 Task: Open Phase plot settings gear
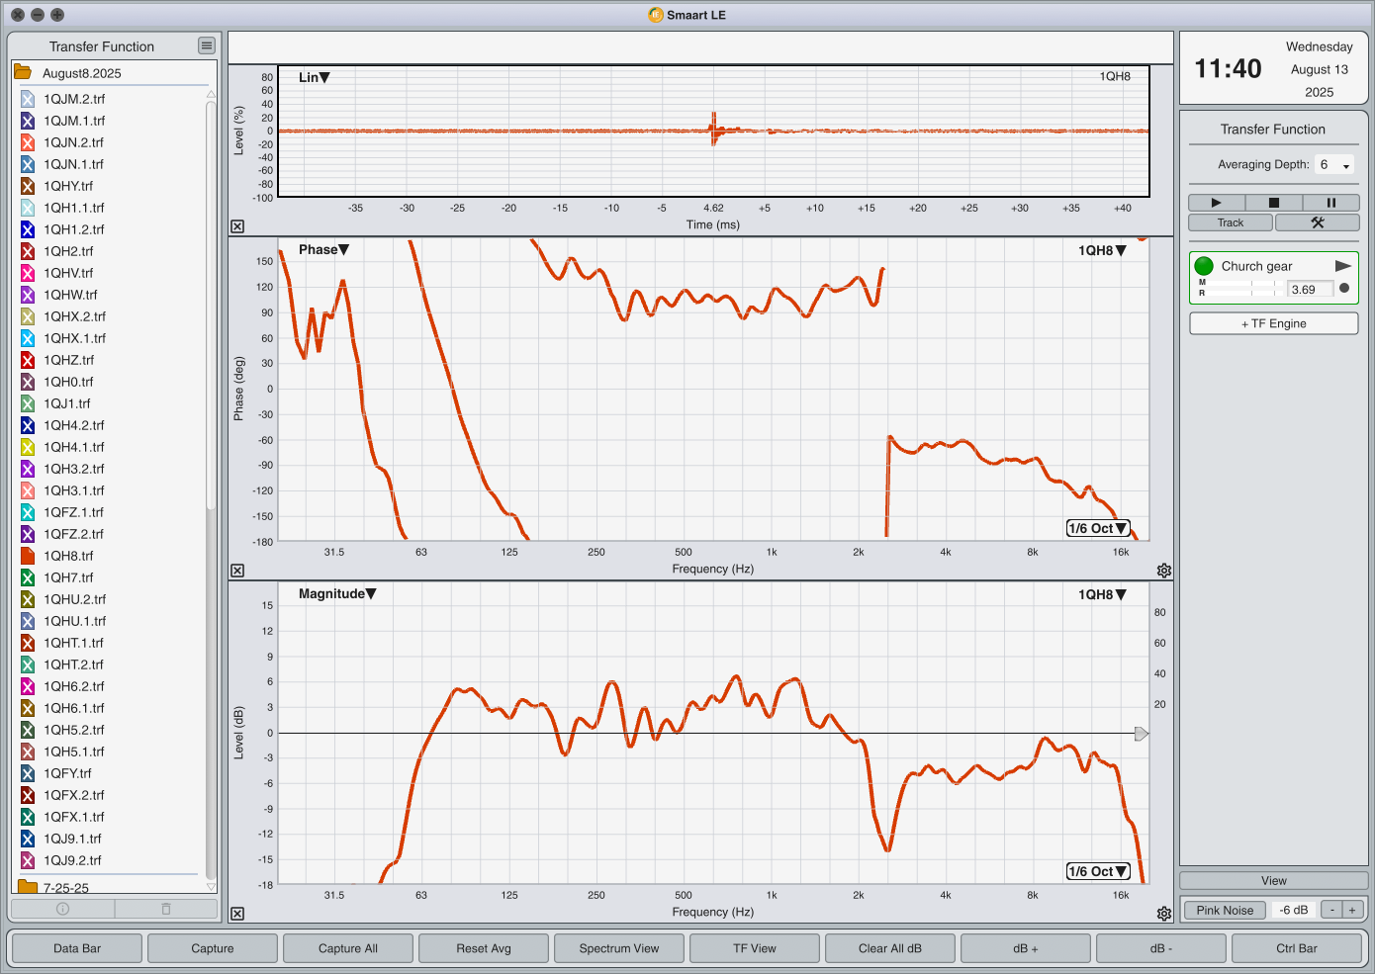(x=1164, y=571)
